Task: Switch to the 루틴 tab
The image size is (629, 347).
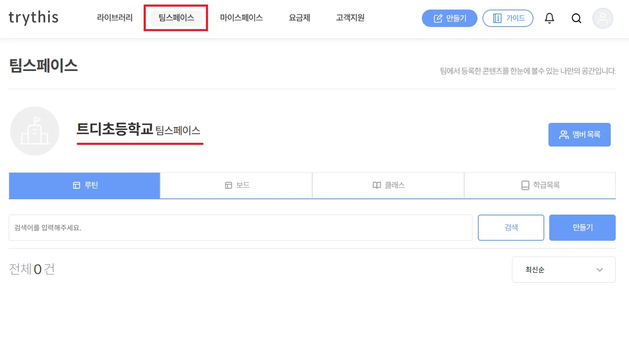Action: pos(85,186)
